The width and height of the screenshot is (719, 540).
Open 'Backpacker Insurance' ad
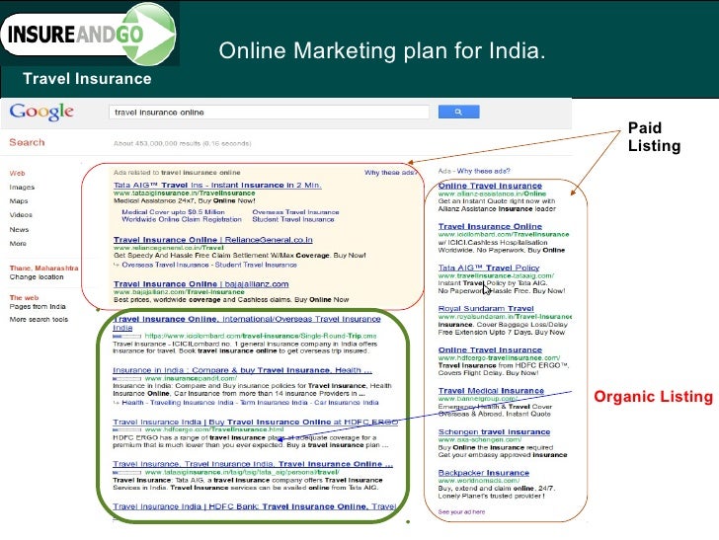[484, 472]
